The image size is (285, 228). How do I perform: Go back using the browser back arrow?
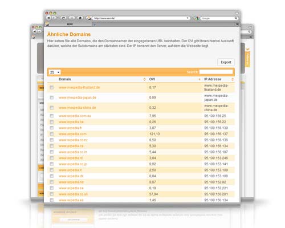[48, 18]
